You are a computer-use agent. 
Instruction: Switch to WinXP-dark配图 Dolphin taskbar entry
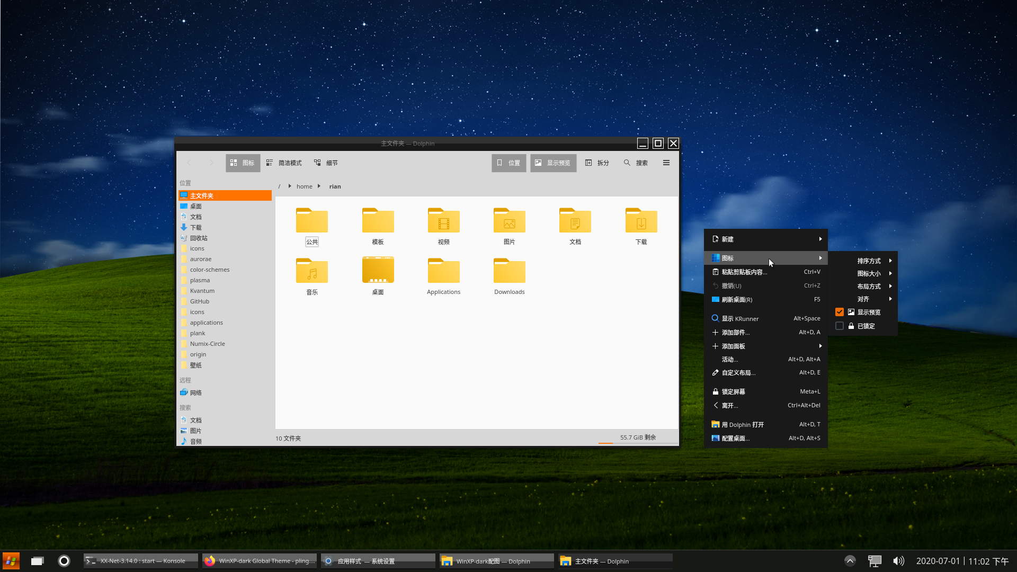click(x=497, y=561)
